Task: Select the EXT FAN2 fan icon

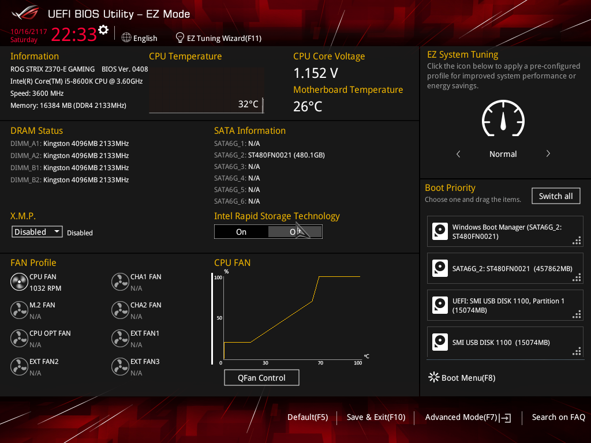Action: [19, 366]
